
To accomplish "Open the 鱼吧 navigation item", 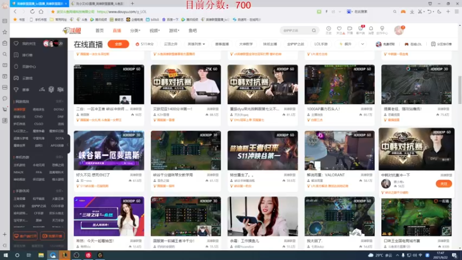I will tap(193, 31).
